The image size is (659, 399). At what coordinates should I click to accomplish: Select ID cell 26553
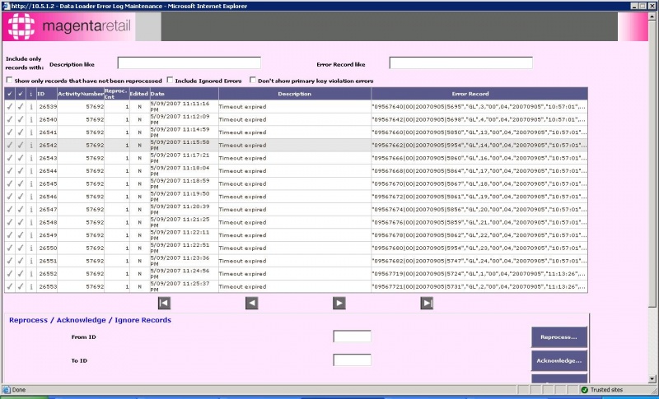[x=45, y=286]
